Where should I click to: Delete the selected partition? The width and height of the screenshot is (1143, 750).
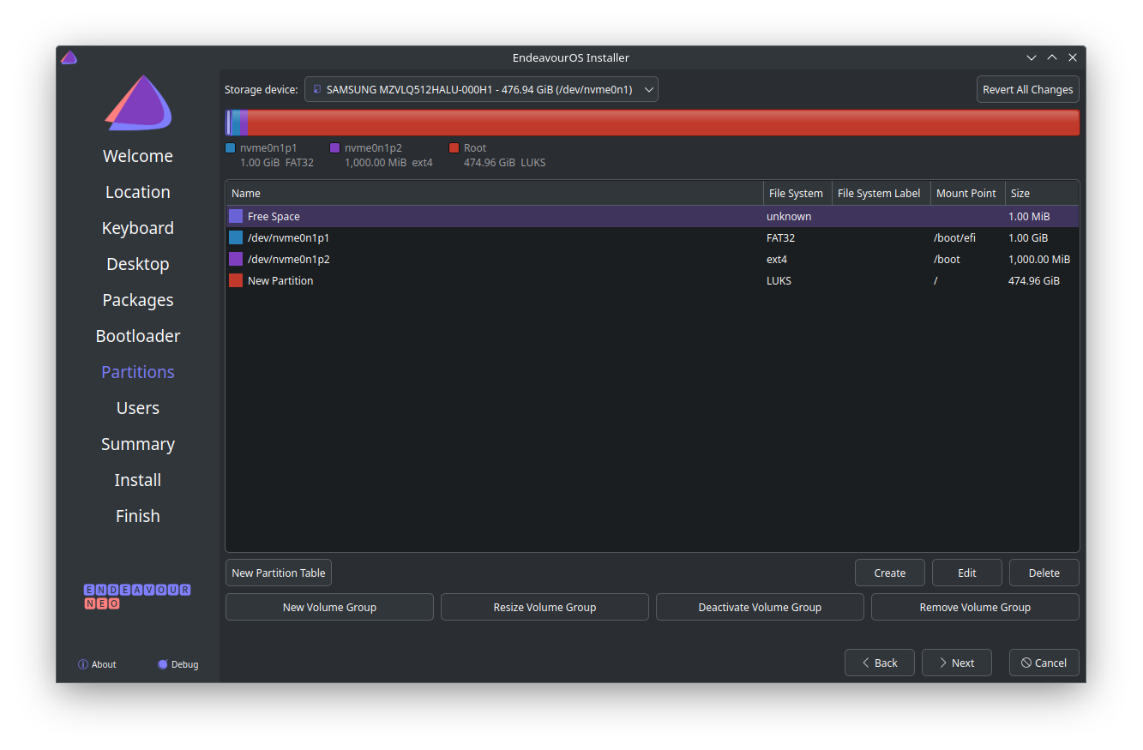coord(1044,573)
